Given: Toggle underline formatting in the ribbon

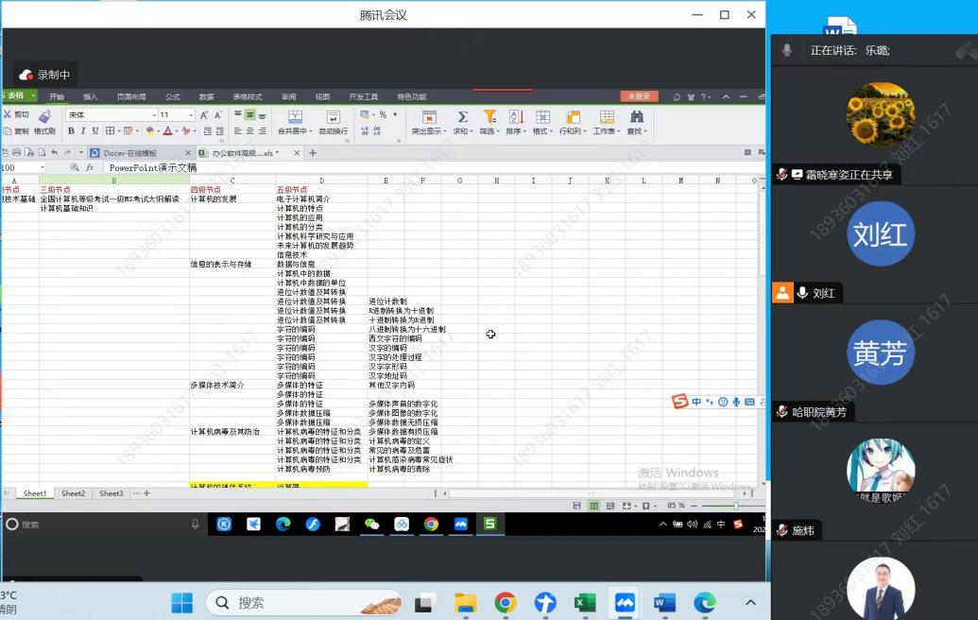Looking at the screenshot, I should [x=95, y=131].
